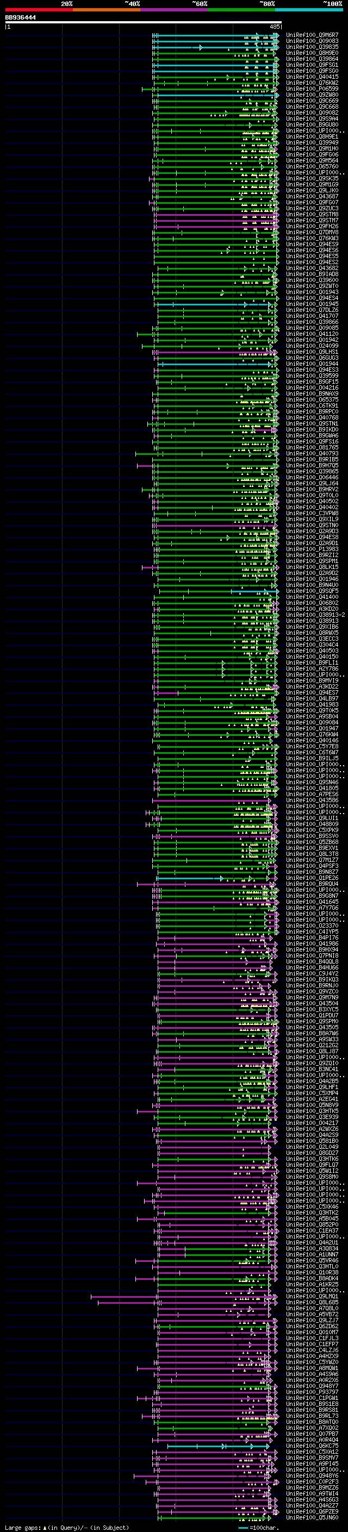Select the UniRef100_Q9ZWT0 label
The width and height of the screenshot is (348, 1532).
(312, 286)
